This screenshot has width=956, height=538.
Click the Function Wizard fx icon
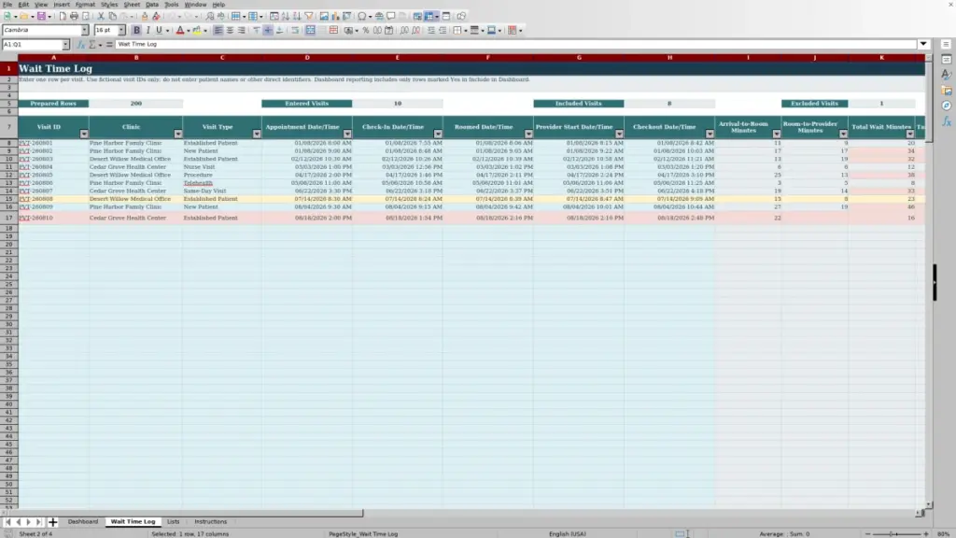[x=80, y=44]
